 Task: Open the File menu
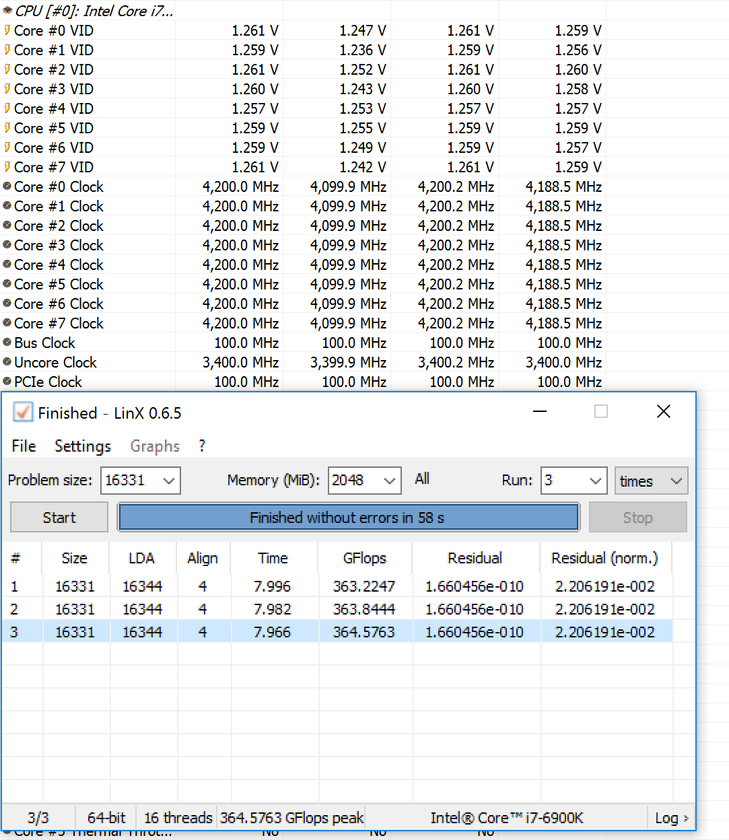coord(24,446)
